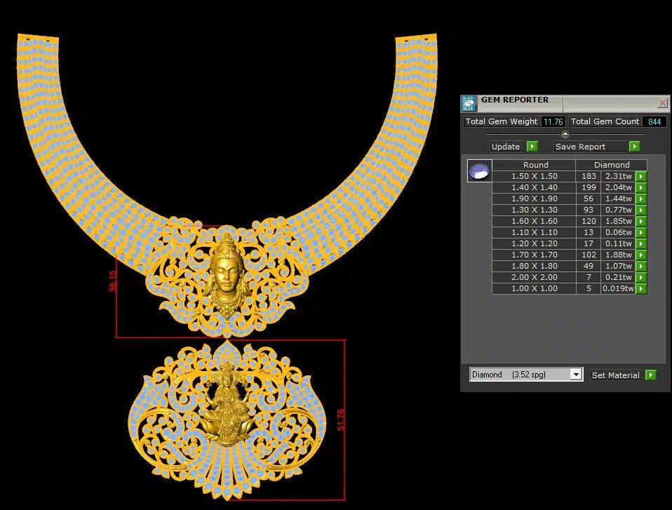The height and width of the screenshot is (510, 672).
Task: Select the 1.90 X 1.90 gem size row
Action: pyautogui.click(x=534, y=199)
